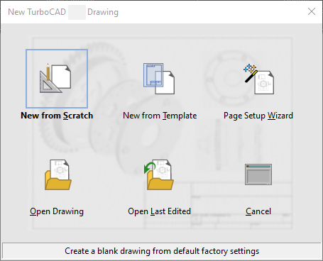Launch the Page Setup Wizard icon

(259, 79)
